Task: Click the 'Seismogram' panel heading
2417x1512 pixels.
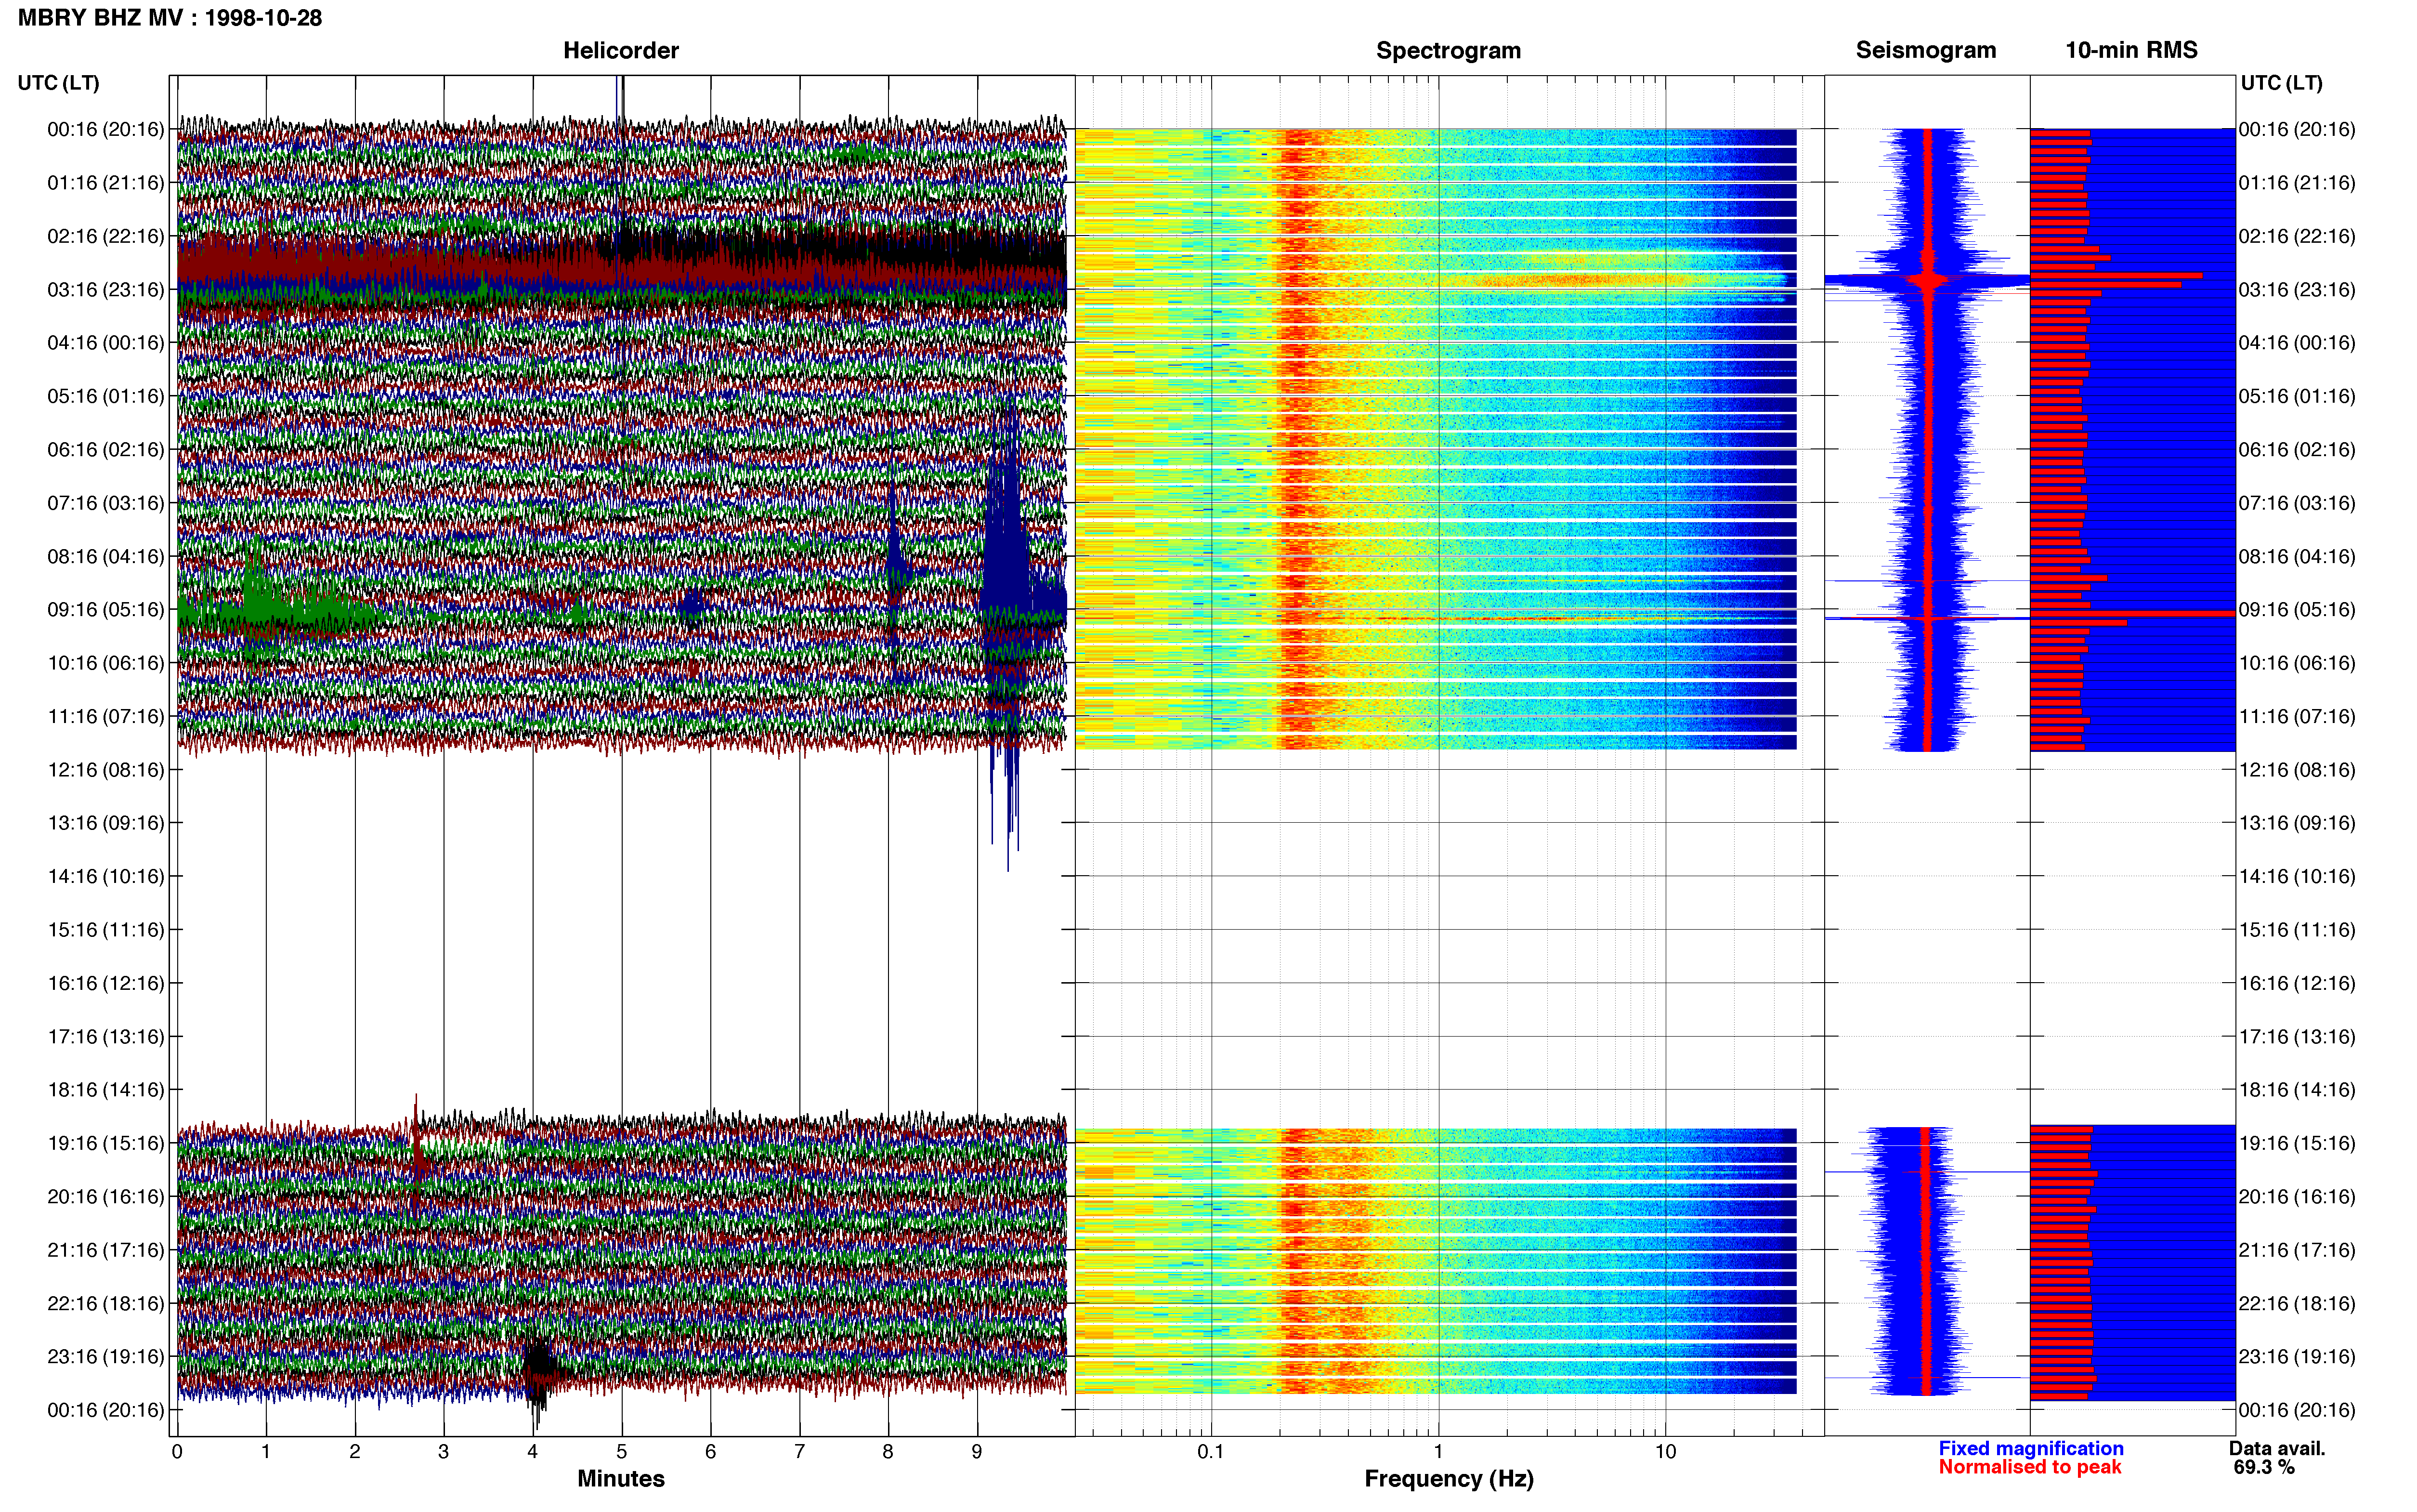Action: 1925,50
